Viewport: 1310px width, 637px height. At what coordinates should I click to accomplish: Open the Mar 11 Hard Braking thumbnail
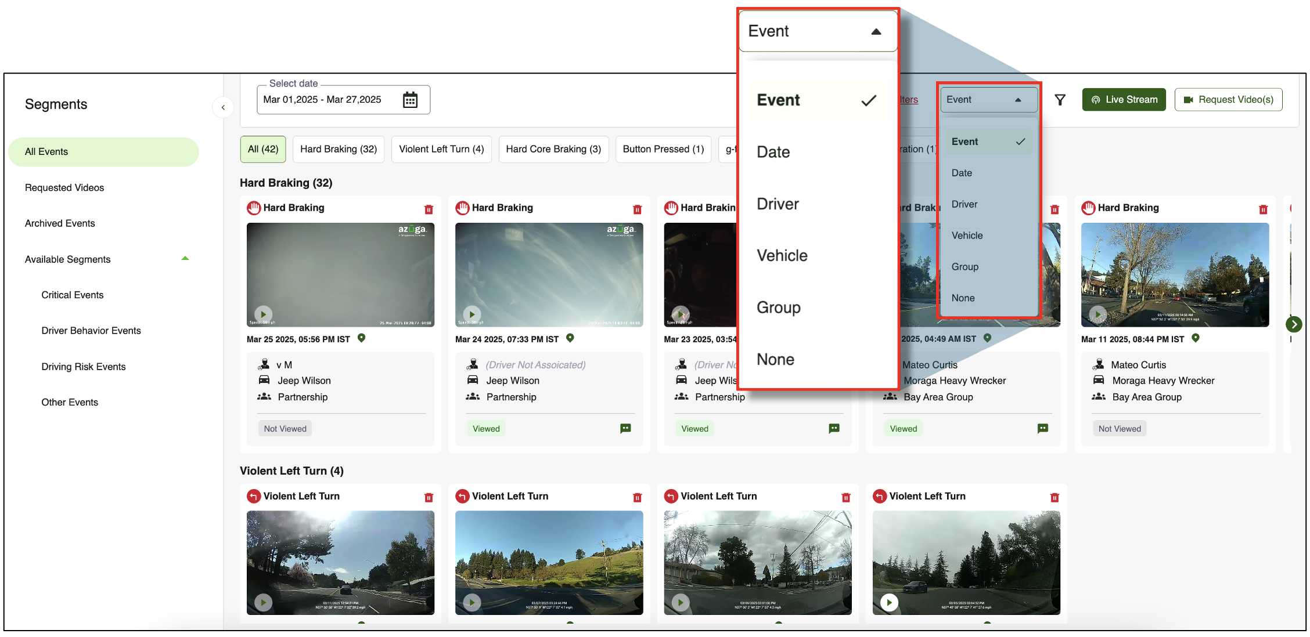click(1174, 274)
